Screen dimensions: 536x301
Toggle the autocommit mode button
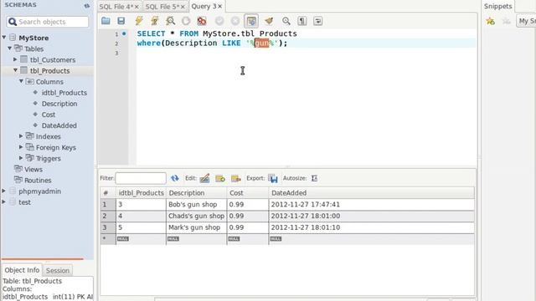[x=251, y=21]
